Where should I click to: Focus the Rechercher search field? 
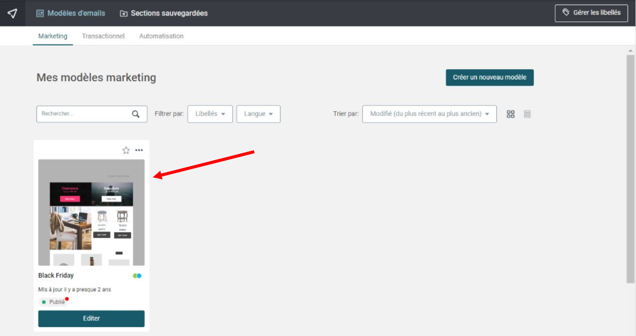click(92, 114)
